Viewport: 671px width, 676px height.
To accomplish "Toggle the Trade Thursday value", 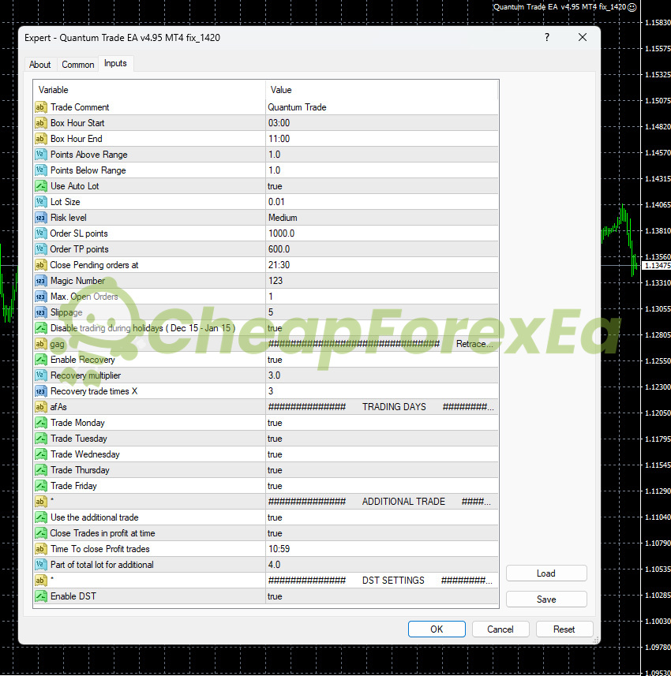I will coord(382,470).
